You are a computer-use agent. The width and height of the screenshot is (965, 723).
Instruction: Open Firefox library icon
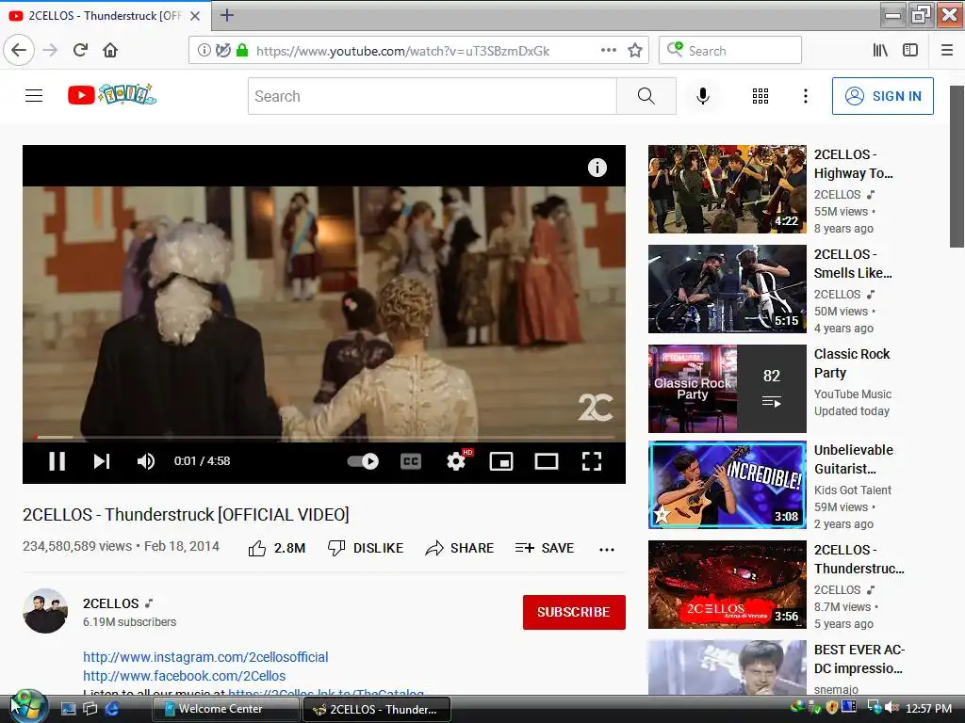pos(881,51)
